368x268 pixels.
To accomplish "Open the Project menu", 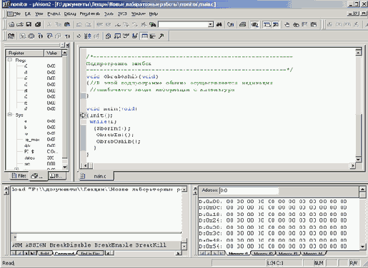I will click(54, 14).
